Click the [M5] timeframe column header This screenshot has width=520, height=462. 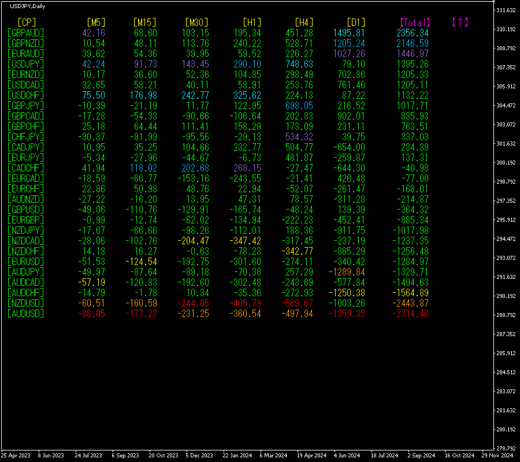tap(96, 23)
